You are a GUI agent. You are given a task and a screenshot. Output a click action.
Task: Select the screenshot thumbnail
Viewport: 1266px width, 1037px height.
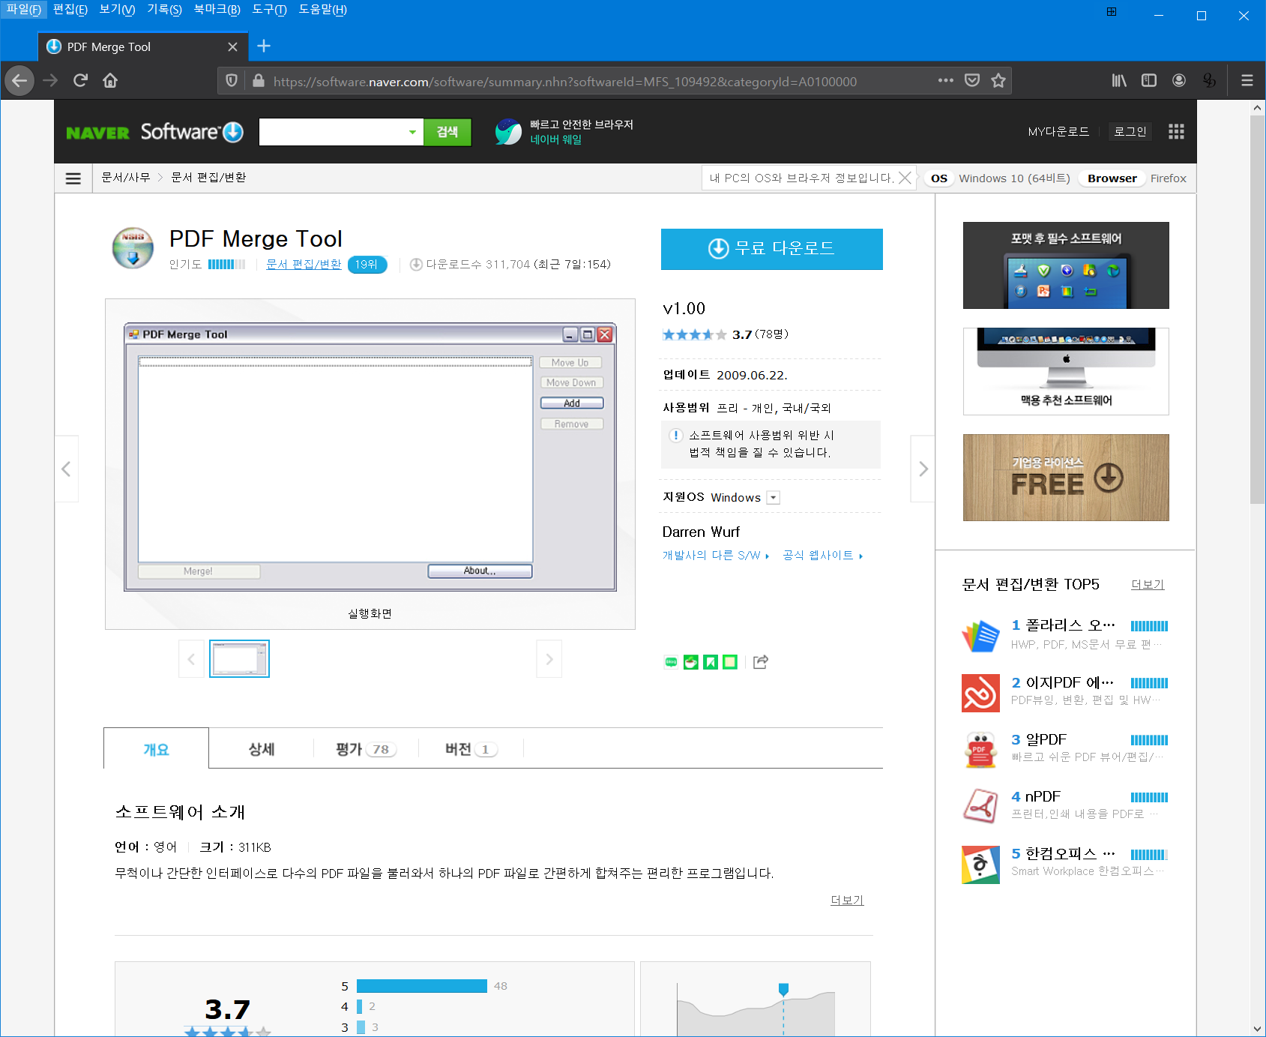(x=239, y=659)
